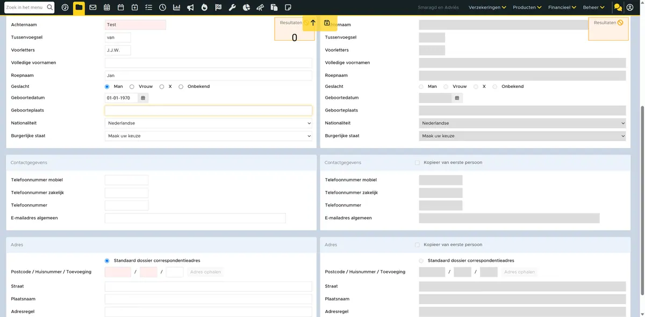Click the yellow up-arrow button
This screenshot has width=645, height=317.
coord(313,23)
